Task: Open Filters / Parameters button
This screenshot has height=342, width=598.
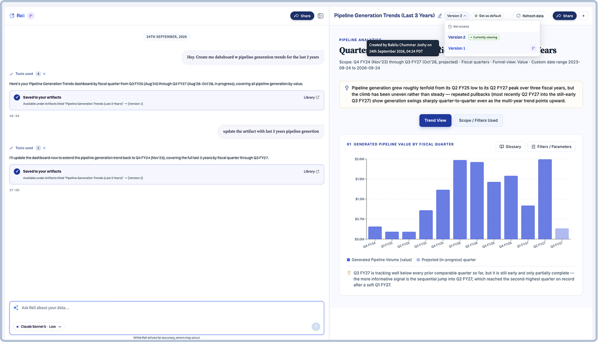Action: point(551,147)
